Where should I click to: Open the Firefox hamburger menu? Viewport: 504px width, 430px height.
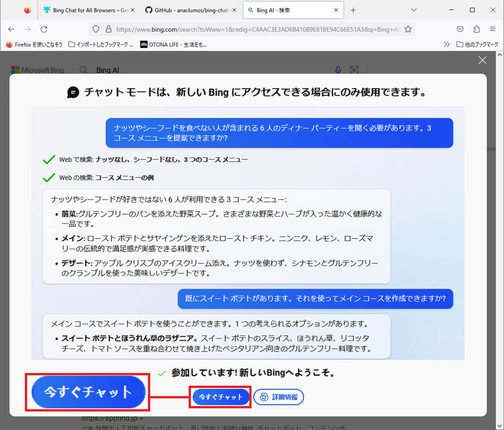pos(493,29)
